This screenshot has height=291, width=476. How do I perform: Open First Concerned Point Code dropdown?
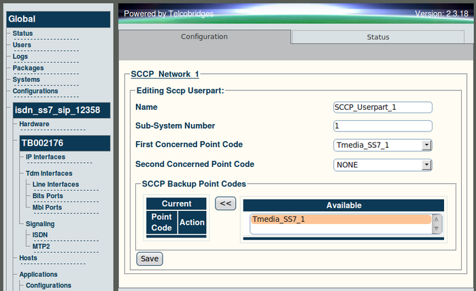tap(383, 144)
